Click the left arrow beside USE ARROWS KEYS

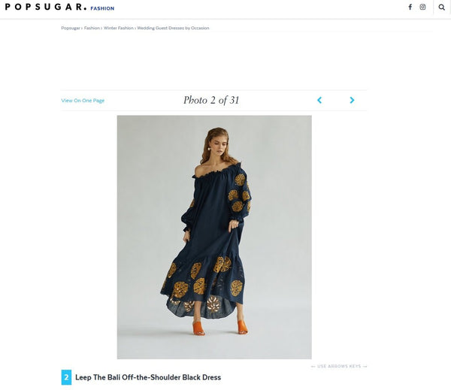(313, 367)
